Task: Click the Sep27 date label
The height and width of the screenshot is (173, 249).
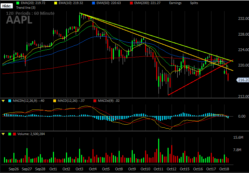Action: click(x=27, y=169)
